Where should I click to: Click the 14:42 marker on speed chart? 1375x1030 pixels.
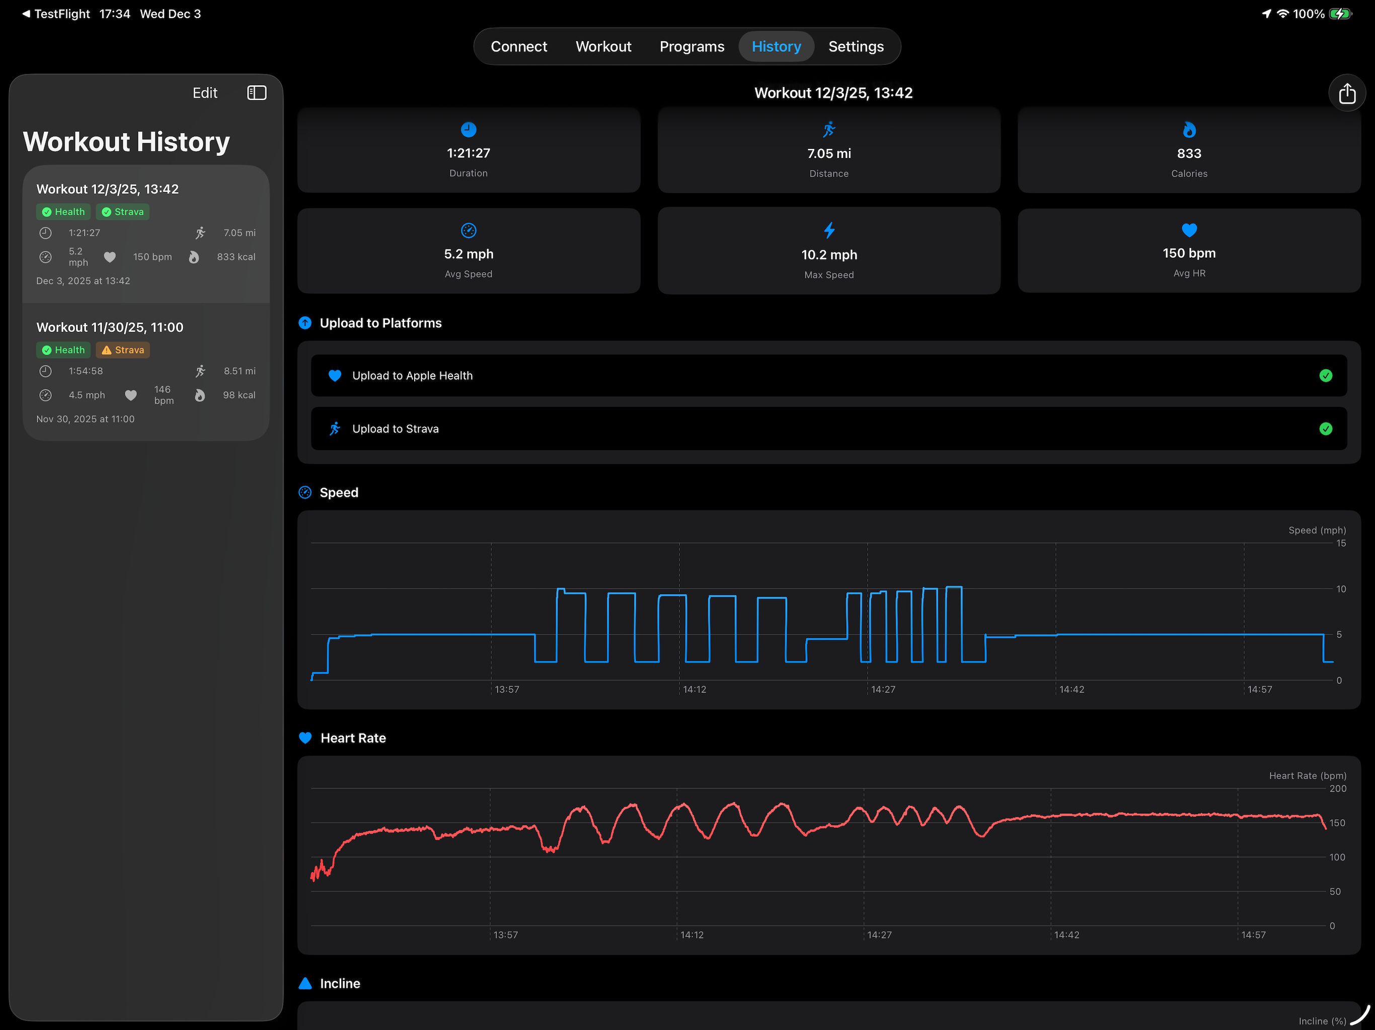pyautogui.click(x=1072, y=690)
